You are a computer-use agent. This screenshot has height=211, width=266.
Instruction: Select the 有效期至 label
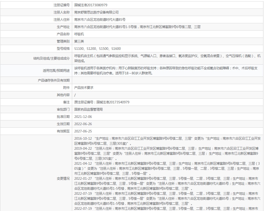coord(63,131)
